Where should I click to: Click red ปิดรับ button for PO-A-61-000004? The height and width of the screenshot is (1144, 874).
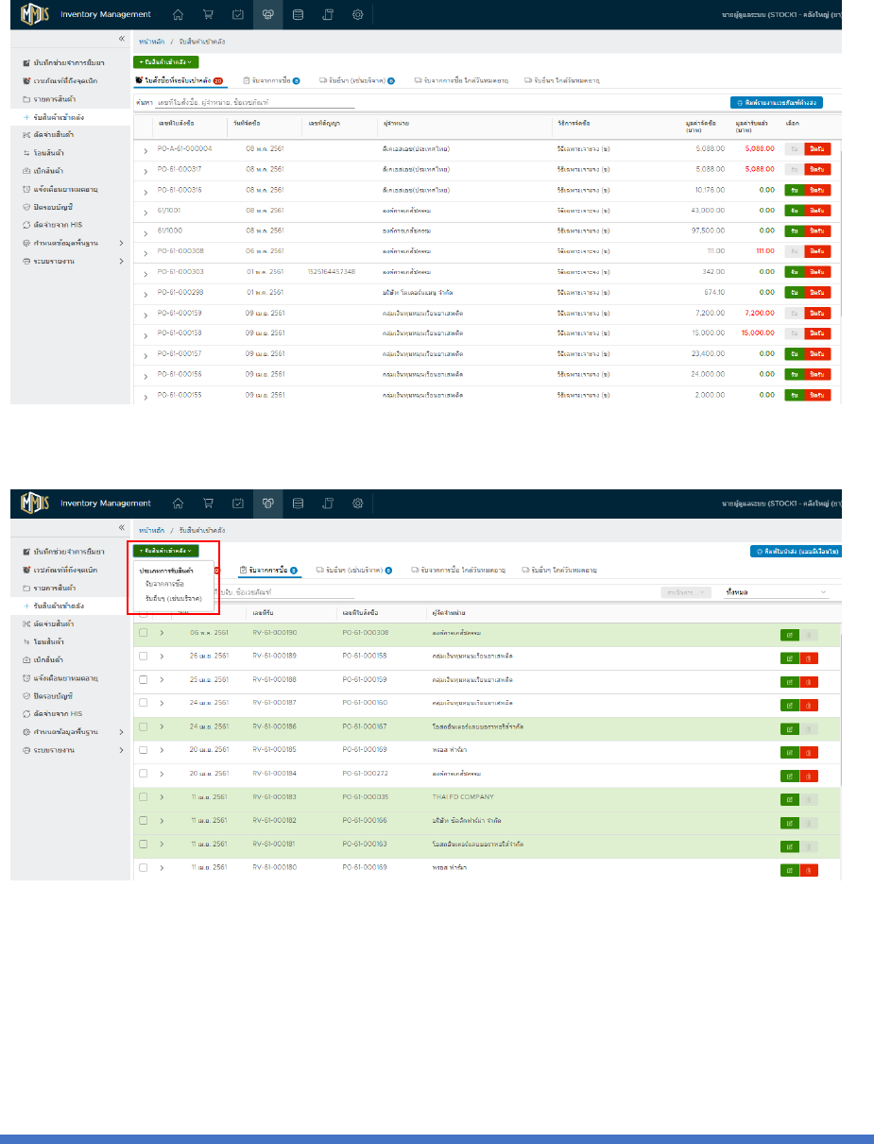coord(817,148)
